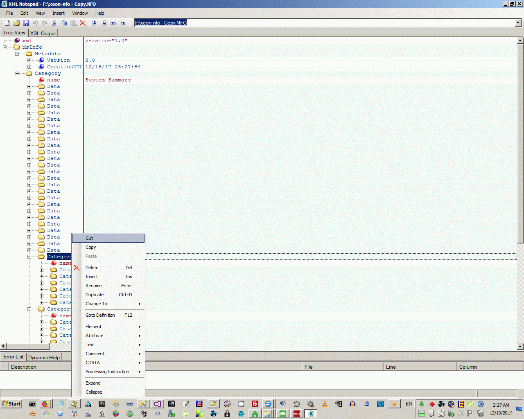
Task: Open the Edit menu
Action: pyautogui.click(x=24, y=13)
